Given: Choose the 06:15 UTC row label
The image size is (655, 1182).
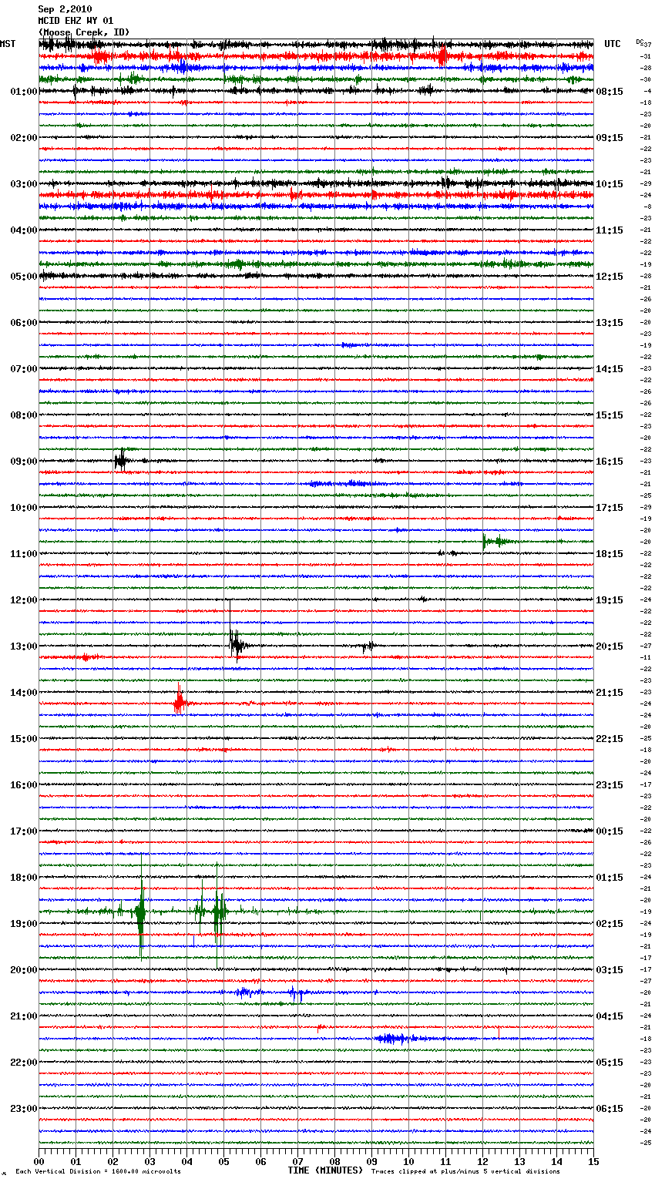Looking at the screenshot, I should pos(610,1109).
